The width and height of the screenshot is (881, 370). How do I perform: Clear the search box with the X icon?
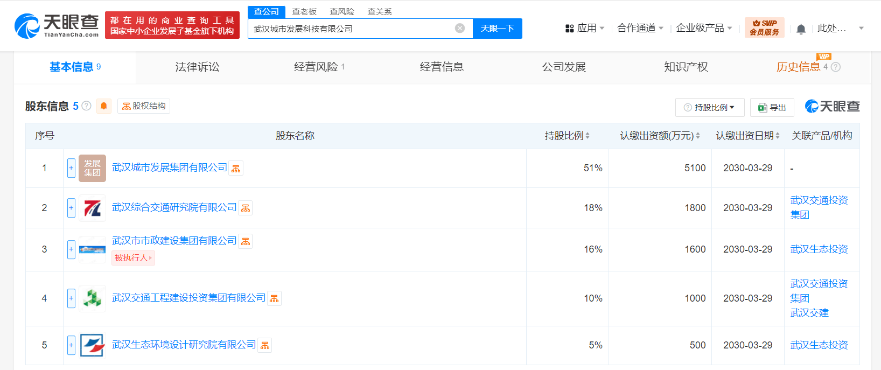coord(460,29)
